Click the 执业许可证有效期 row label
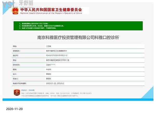Image resolution: width=156 pixels, height=116 pixels. pos(19,83)
